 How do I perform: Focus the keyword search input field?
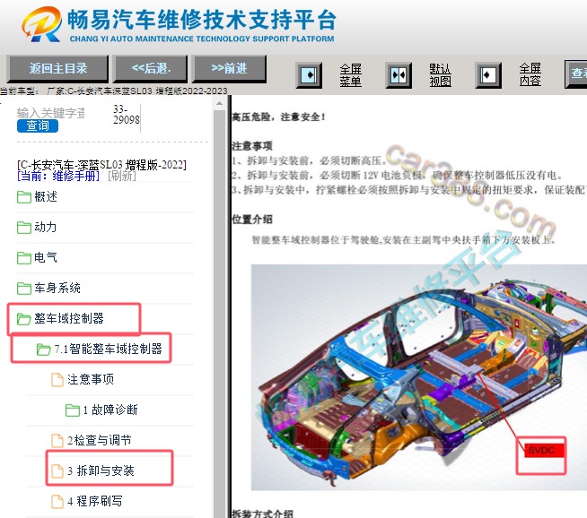(51, 113)
